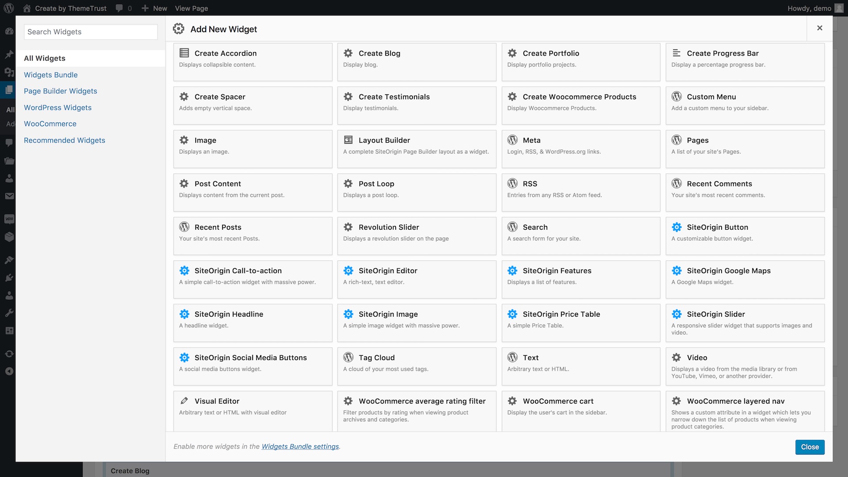Click the user avatar in admin bar

click(839, 8)
